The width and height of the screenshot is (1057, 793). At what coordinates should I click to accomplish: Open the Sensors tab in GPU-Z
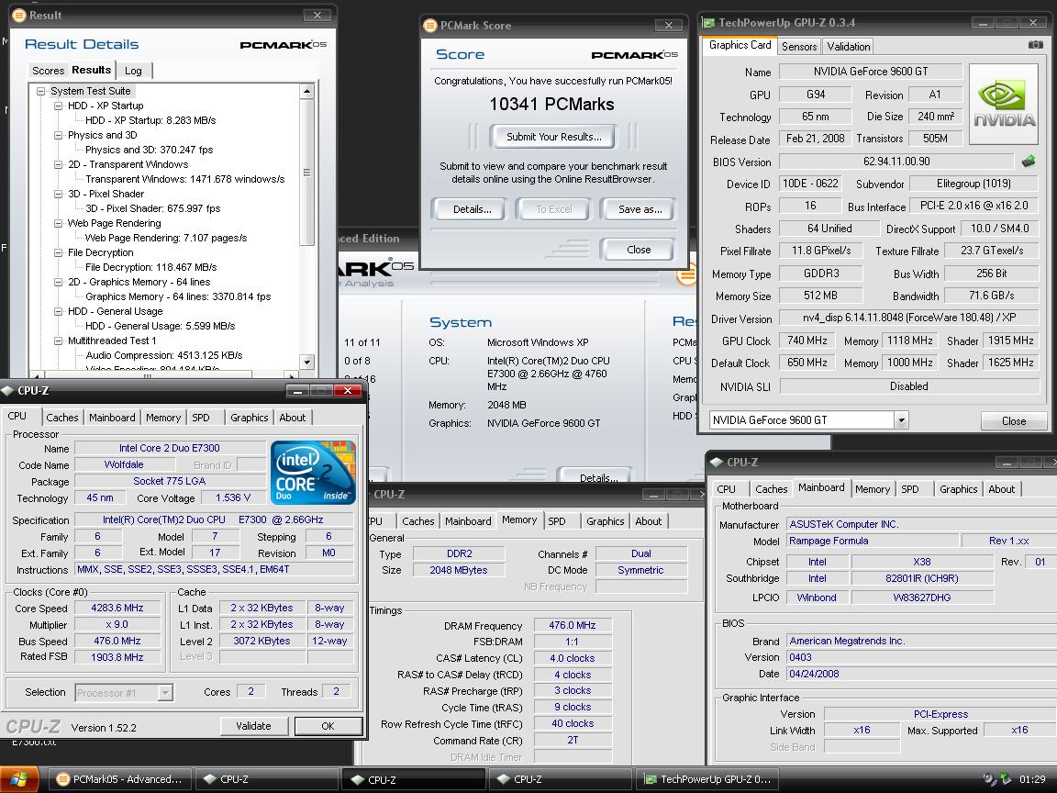click(799, 47)
